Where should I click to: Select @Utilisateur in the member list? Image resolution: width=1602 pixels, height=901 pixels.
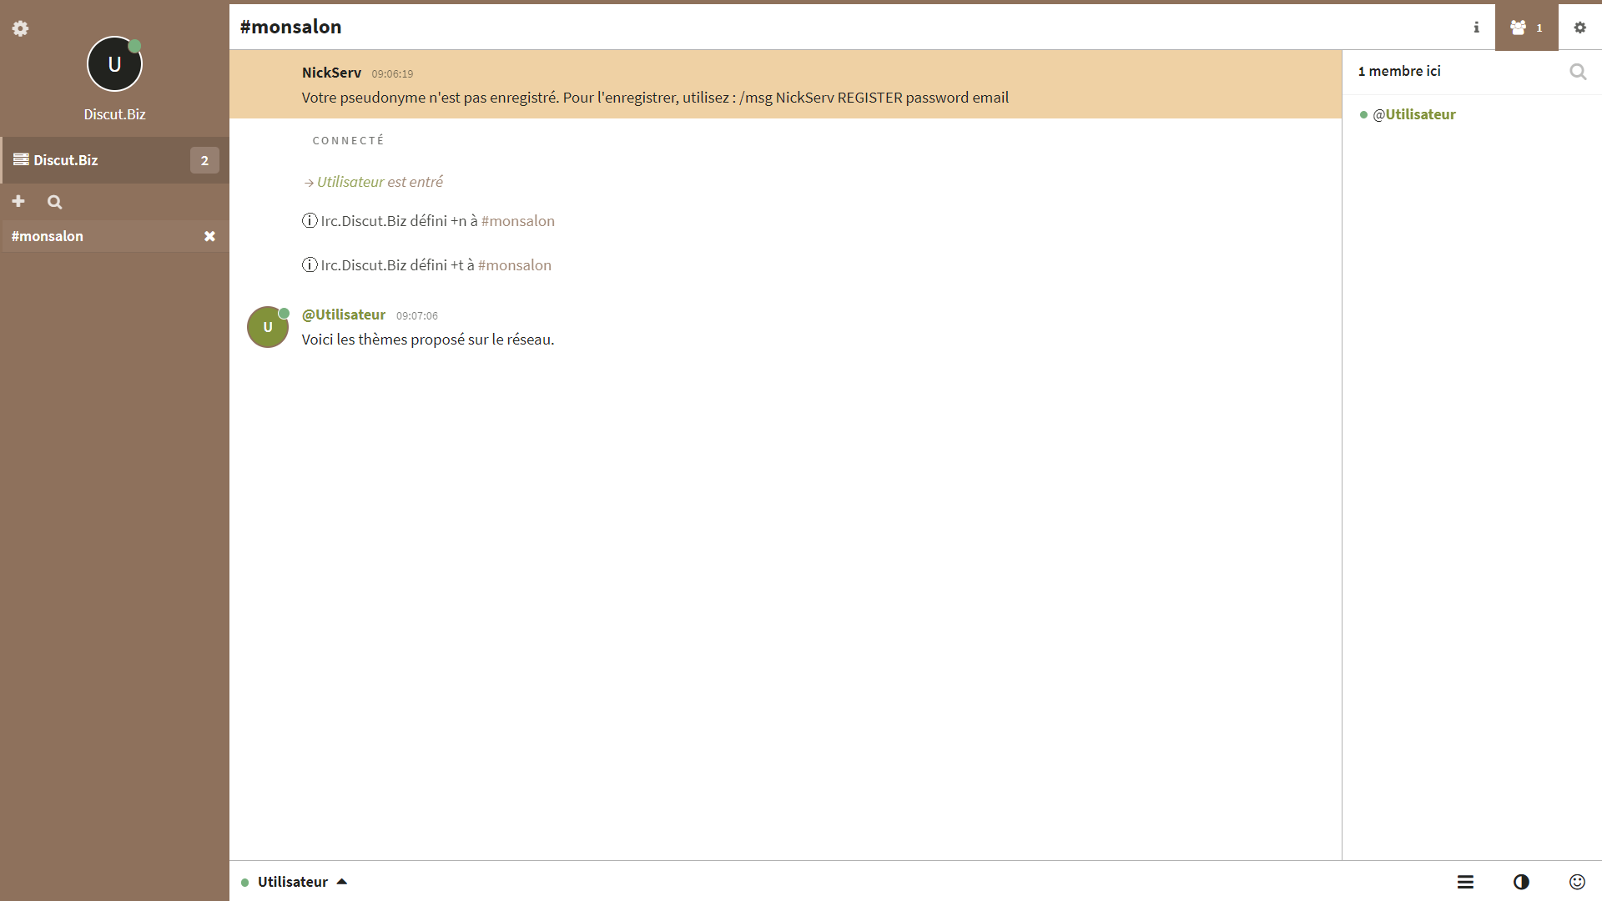(1413, 114)
